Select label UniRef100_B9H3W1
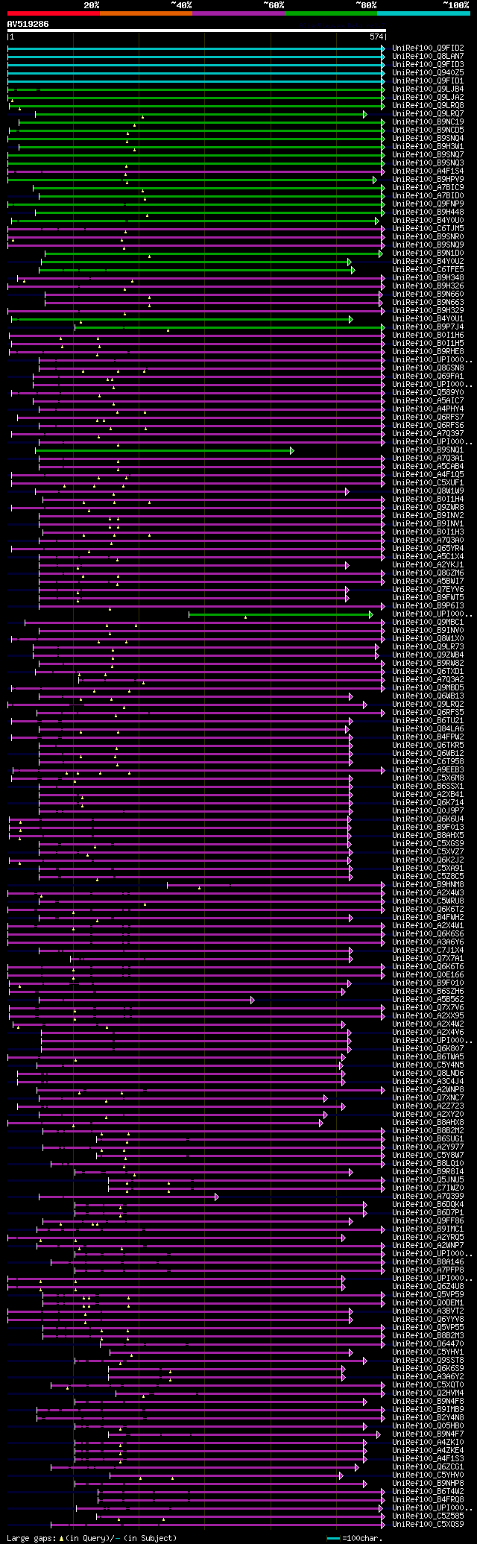The width and height of the screenshot is (477, 1544). point(428,147)
